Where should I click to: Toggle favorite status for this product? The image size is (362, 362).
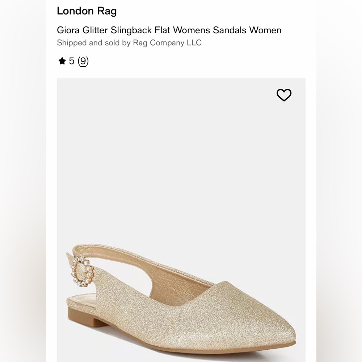point(283,94)
